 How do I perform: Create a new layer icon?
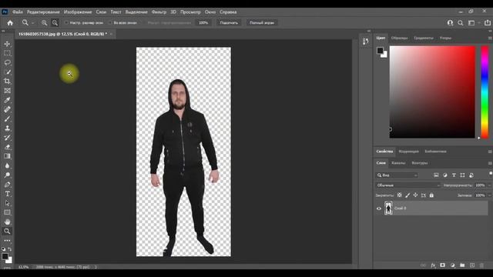point(472,265)
